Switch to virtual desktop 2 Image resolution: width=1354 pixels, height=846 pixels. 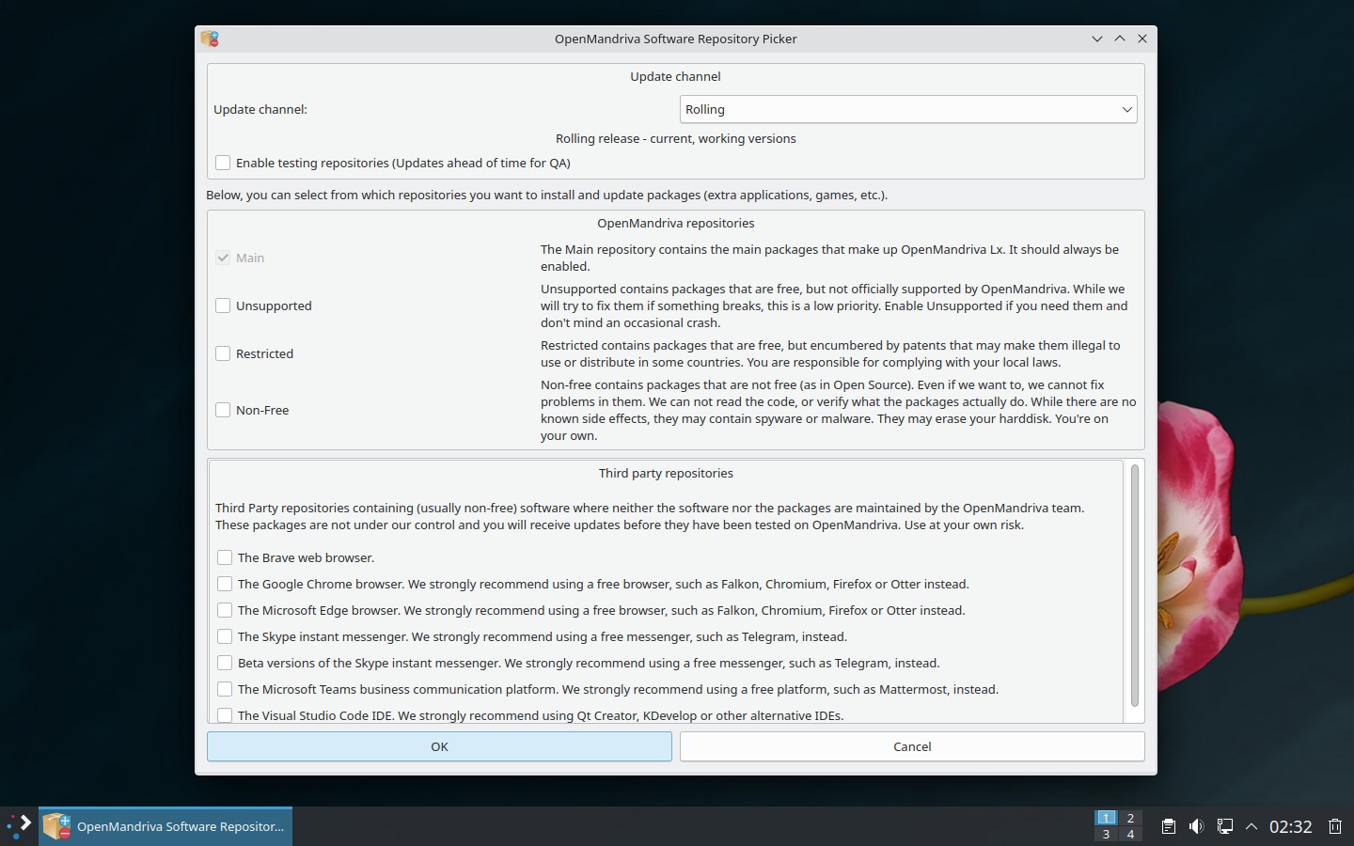tap(1130, 818)
